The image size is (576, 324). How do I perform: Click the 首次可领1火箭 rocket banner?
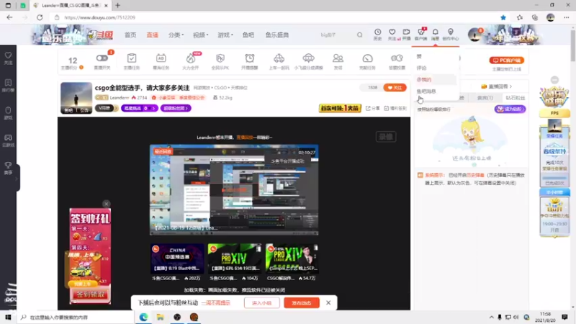pyautogui.click(x=340, y=108)
